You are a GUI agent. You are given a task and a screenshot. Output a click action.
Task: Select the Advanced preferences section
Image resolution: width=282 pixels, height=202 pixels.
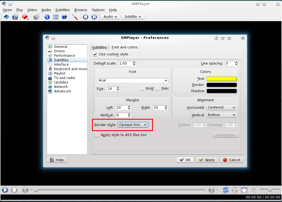(x=67, y=91)
